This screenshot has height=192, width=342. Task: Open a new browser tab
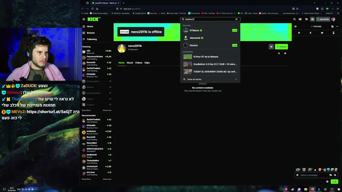(x=123, y=3)
